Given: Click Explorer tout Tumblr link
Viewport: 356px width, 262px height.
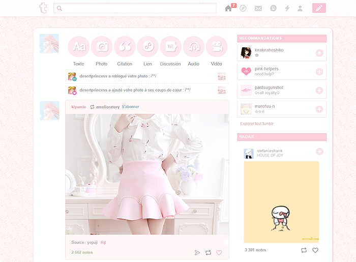Looking at the screenshot, I should (x=257, y=124).
